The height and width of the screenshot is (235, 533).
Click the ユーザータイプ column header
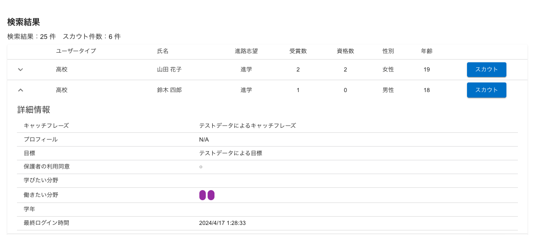pyautogui.click(x=76, y=51)
